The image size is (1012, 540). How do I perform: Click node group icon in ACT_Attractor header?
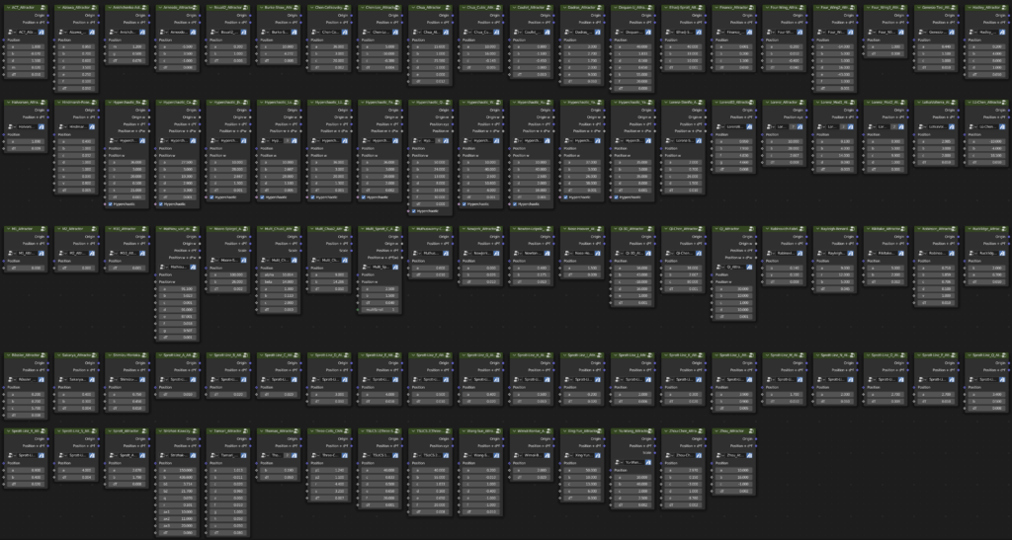(x=43, y=8)
